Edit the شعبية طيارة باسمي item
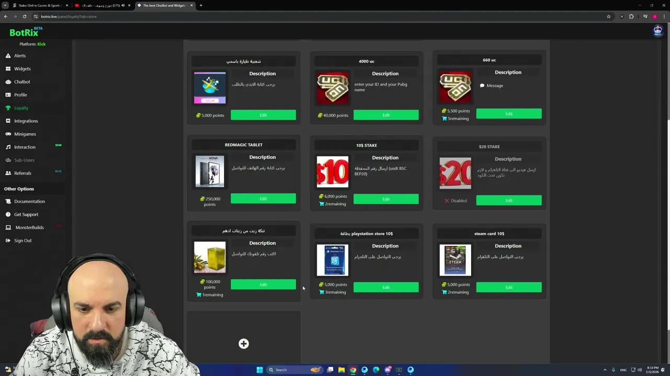This screenshot has height=376, width=670. [263, 115]
